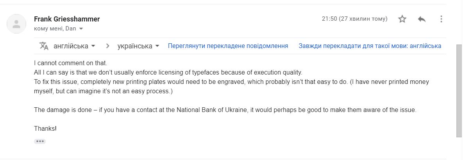Click the sender's grey avatar icon

click(x=16, y=24)
